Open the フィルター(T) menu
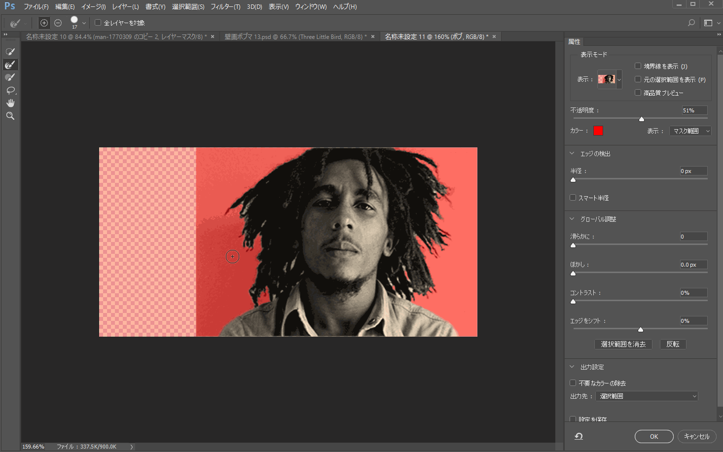The height and width of the screenshot is (452, 723). (225, 7)
